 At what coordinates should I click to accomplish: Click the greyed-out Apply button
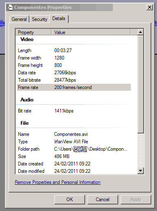tap(136, 200)
